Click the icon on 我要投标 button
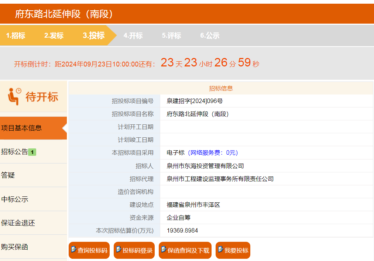 tap(220, 250)
